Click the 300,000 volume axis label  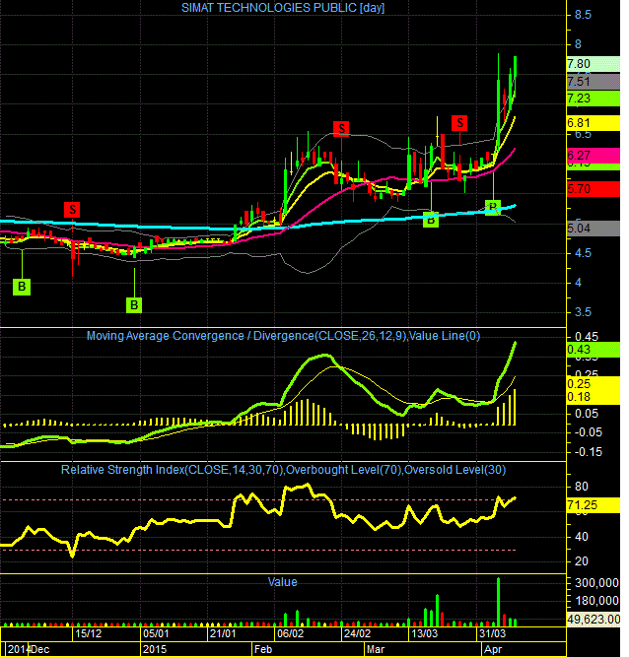(596, 583)
